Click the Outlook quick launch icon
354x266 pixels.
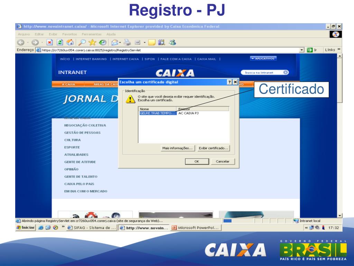(48, 228)
